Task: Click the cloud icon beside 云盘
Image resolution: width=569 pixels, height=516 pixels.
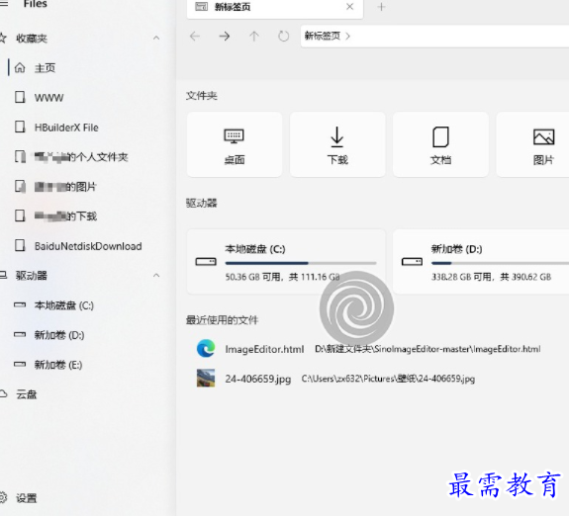Action: point(3,394)
